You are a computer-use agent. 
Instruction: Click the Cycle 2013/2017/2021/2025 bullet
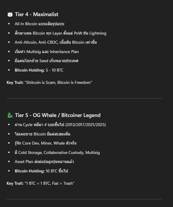pos(60,125)
